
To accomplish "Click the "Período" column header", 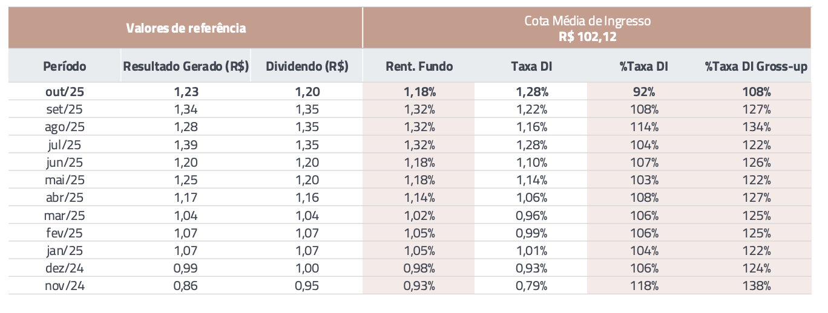I will click(65, 66).
